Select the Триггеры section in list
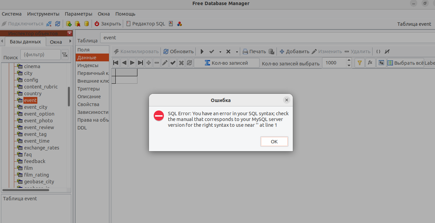435x223 pixels. (x=89, y=89)
